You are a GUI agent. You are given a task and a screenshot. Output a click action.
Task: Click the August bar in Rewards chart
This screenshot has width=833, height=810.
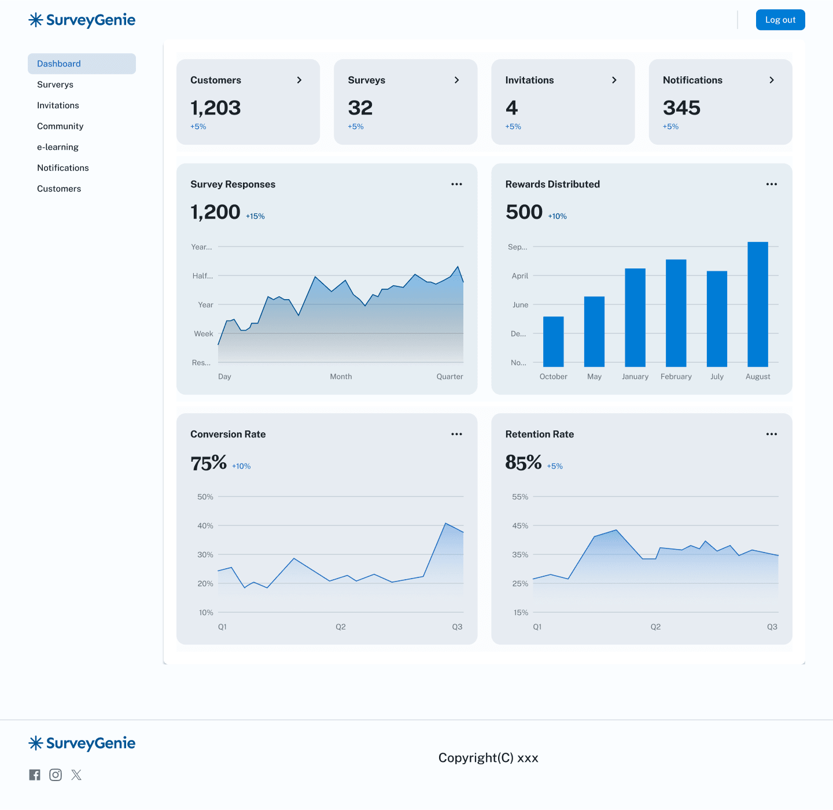click(x=757, y=304)
